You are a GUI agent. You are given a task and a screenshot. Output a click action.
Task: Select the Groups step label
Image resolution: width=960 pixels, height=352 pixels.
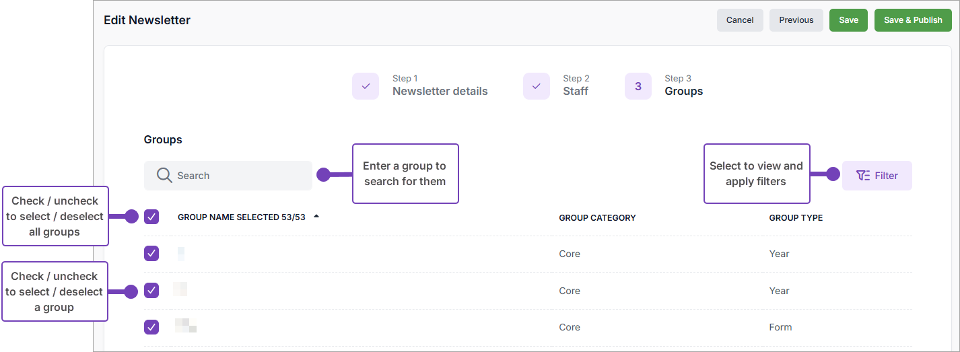pos(683,92)
